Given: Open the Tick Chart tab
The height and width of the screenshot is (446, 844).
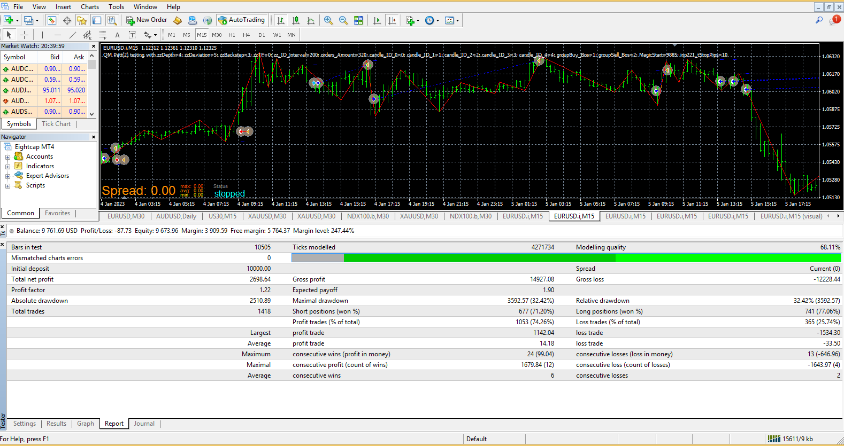Looking at the screenshot, I should click(56, 124).
